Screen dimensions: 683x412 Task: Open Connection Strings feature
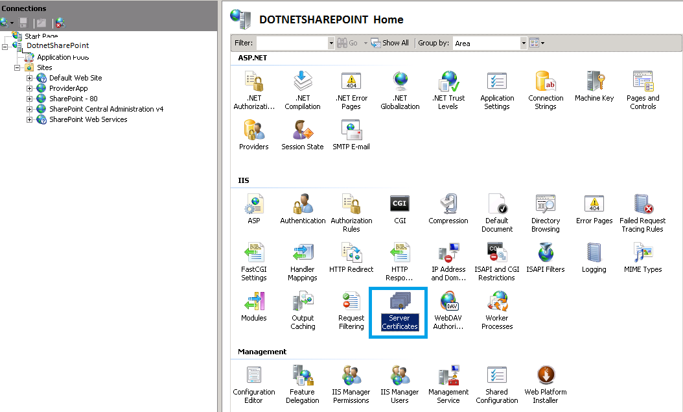tap(546, 90)
